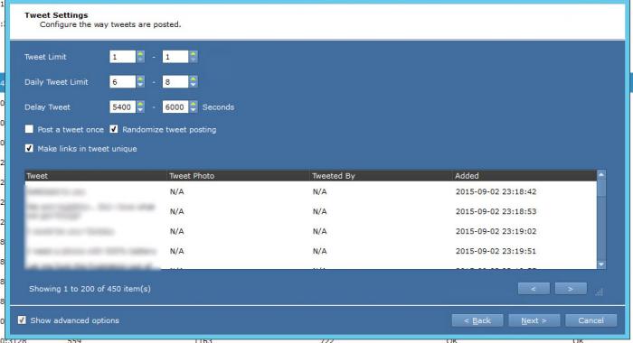Increase Tweet Limit maximum with up arrow
The image size is (633, 343).
(194, 53)
